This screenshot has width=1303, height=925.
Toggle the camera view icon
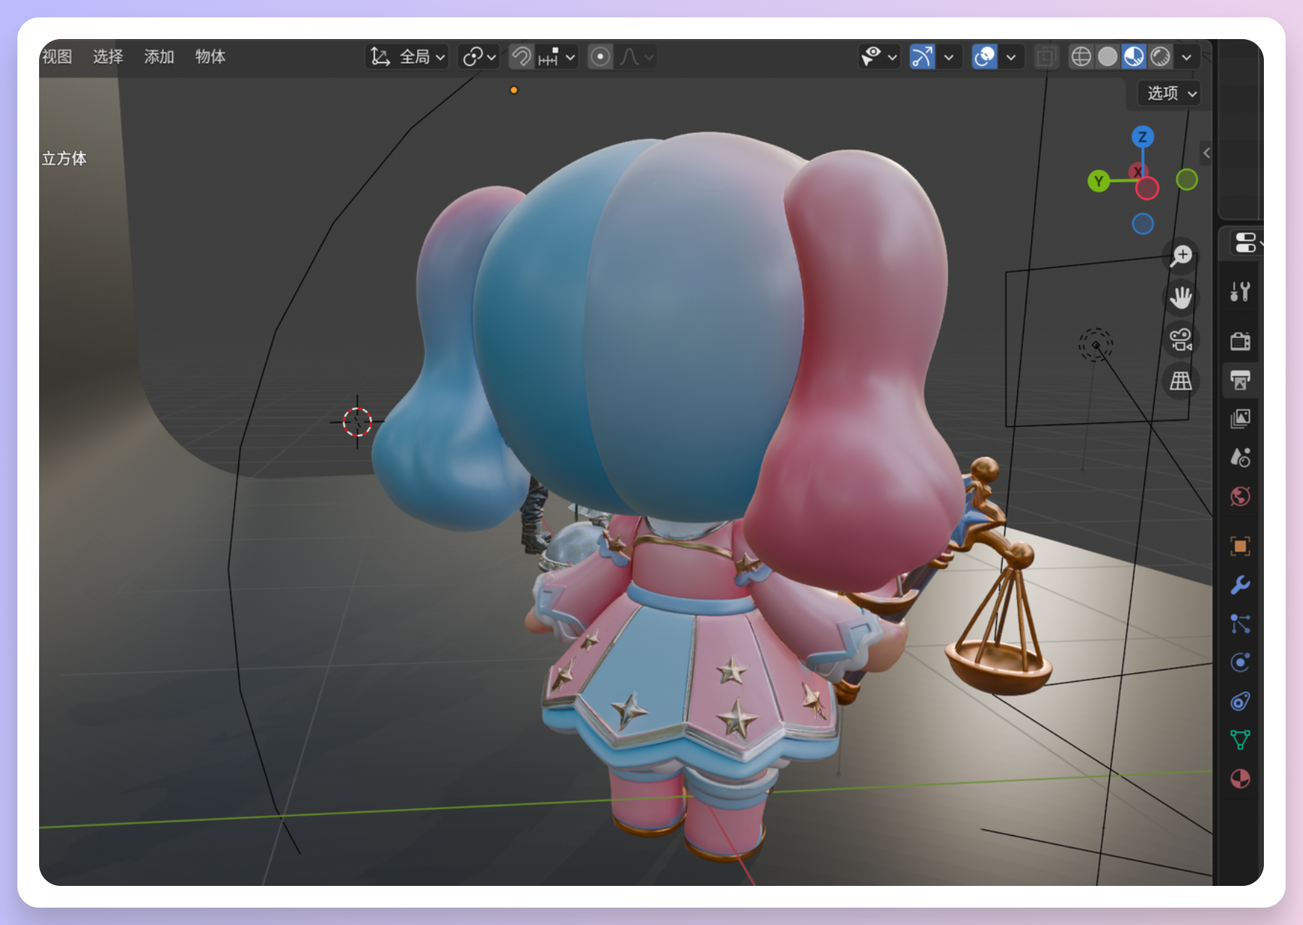click(1181, 339)
